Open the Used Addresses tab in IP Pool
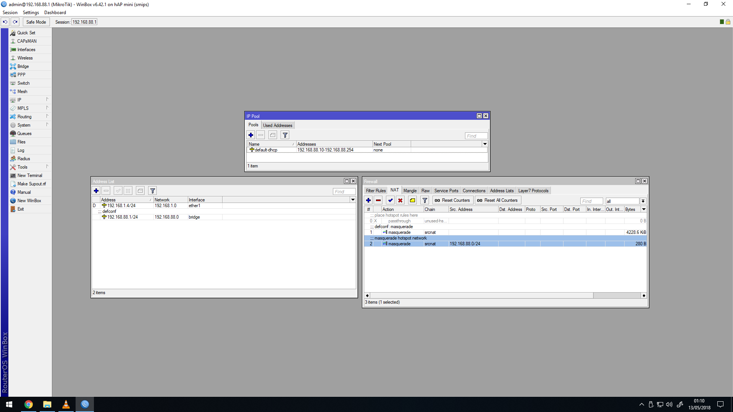The height and width of the screenshot is (412, 733). pyautogui.click(x=278, y=125)
